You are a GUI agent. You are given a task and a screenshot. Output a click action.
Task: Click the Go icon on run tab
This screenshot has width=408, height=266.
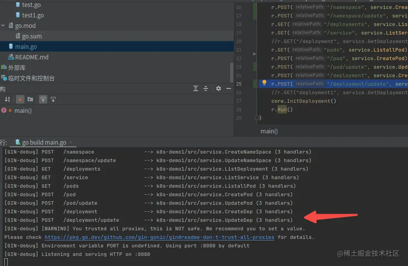(18, 142)
